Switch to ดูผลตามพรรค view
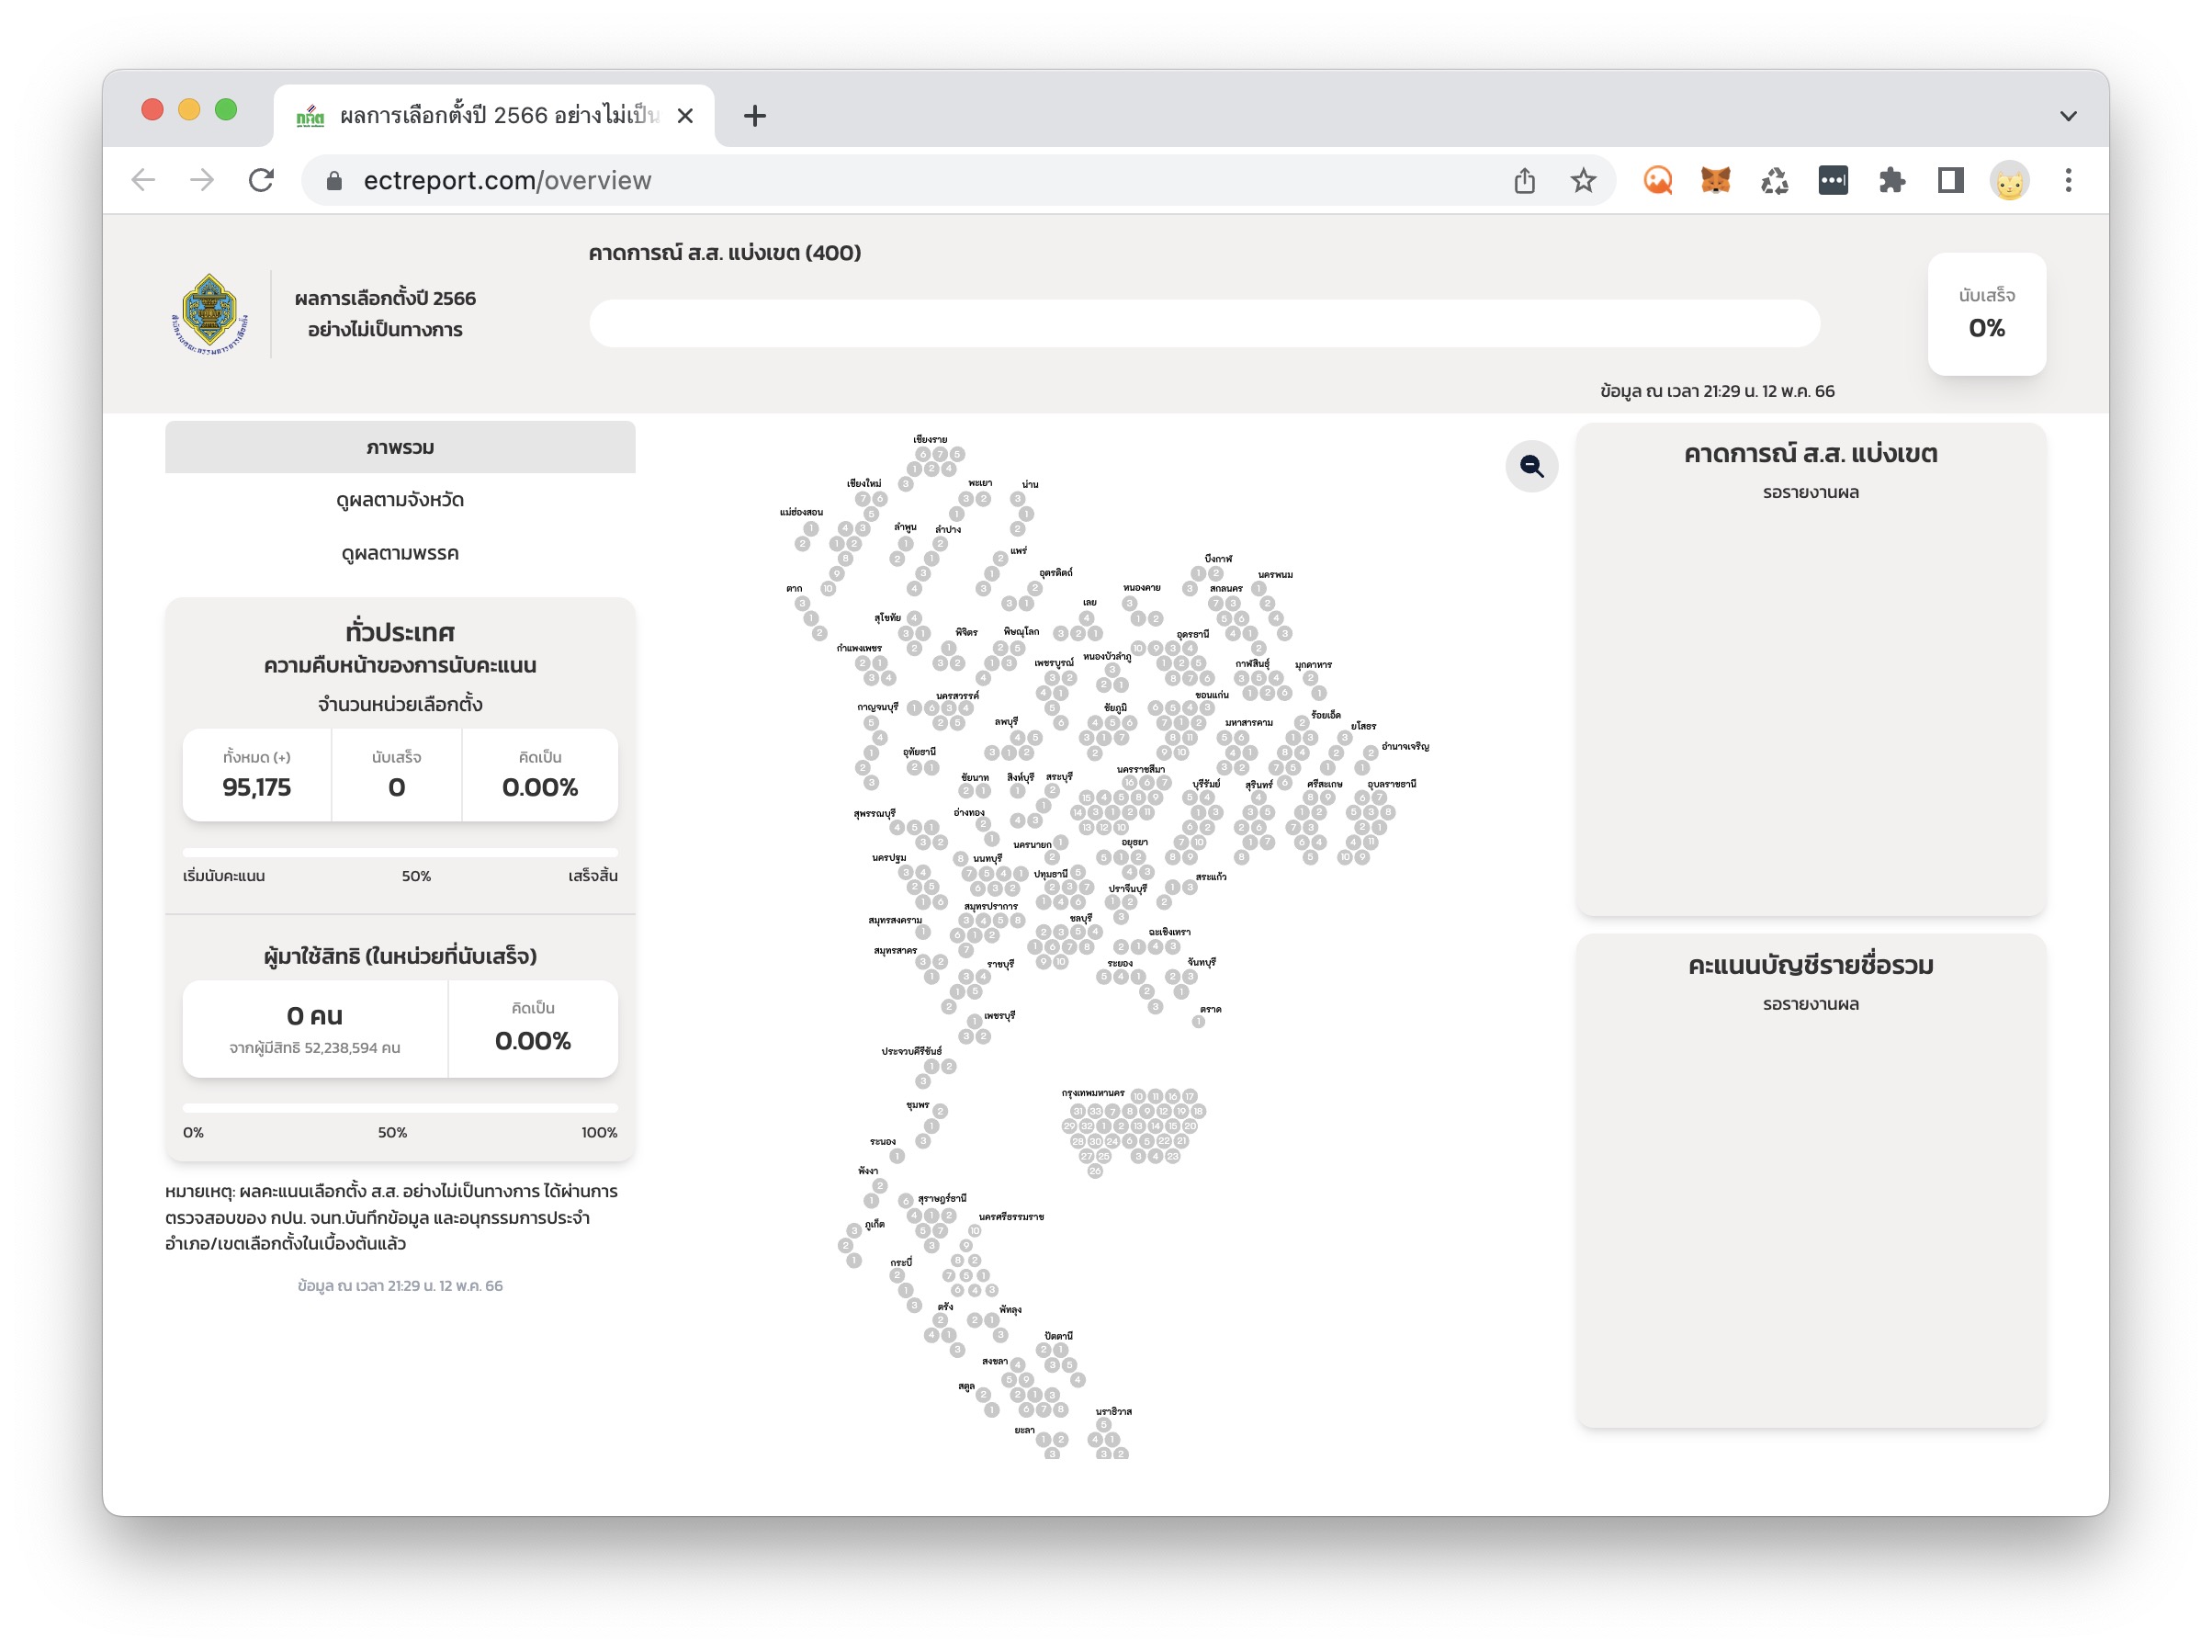Screen dimensions: 2212x1652 (x=400, y=553)
